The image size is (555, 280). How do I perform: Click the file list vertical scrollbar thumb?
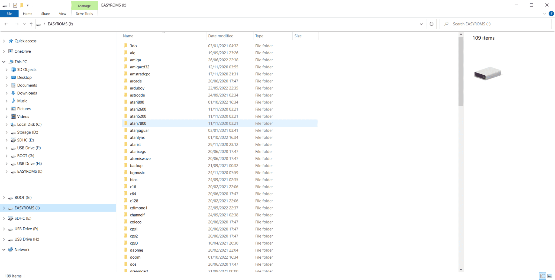[x=461, y=72]
